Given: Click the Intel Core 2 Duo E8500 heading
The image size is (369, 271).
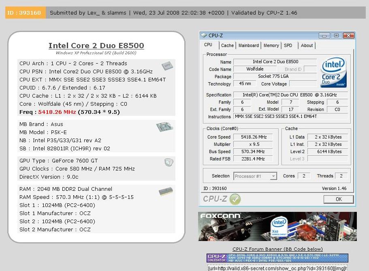Looking at the screenshot, I should pos(96,45).
